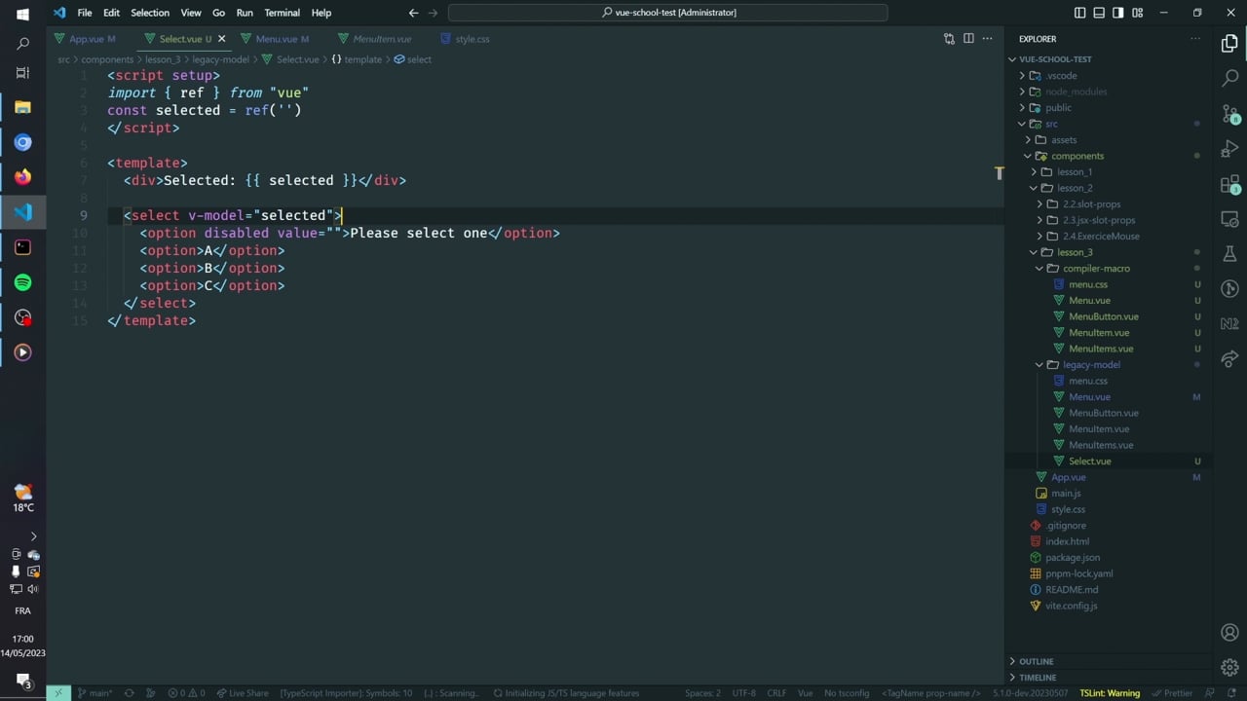1247x701 pixels.
Task: Click the main* branch status item
Action: (94, 693)
